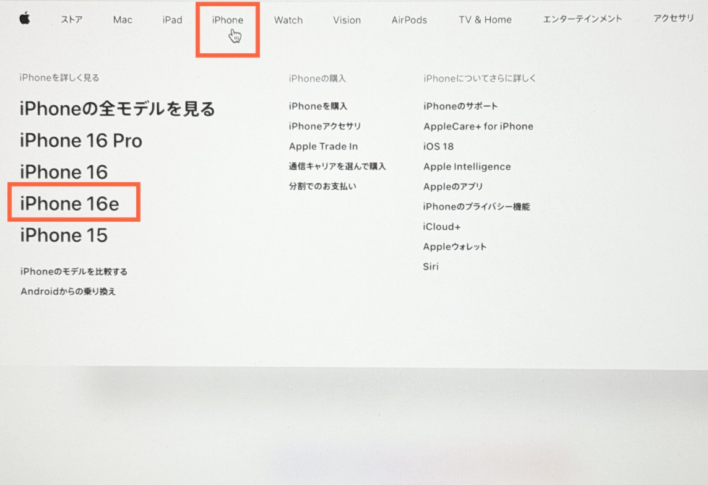Click 分割でのお支払い link
The width and height of the screenshot is (708, 485).
pos(322,186)
